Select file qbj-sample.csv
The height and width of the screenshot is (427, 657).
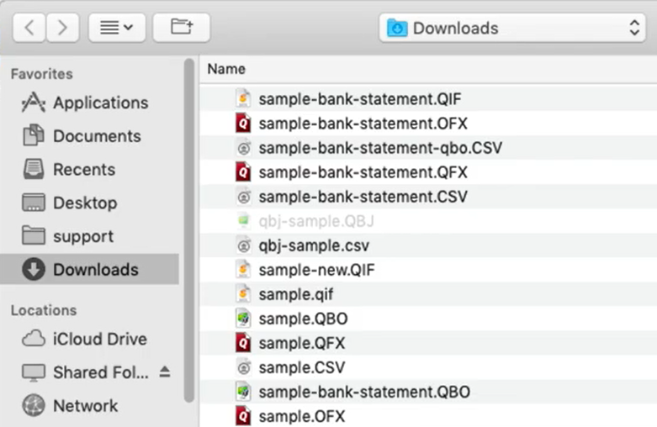pos(428,245)
